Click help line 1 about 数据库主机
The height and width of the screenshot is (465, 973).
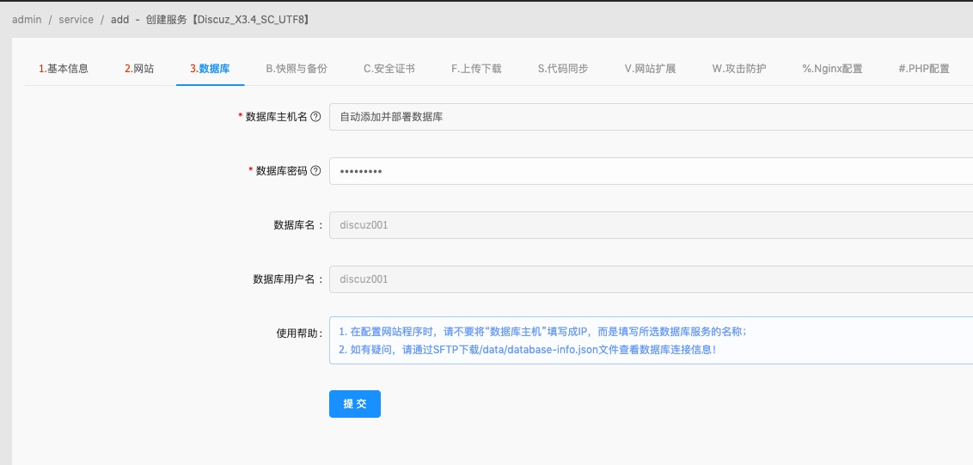pos(542,332)
